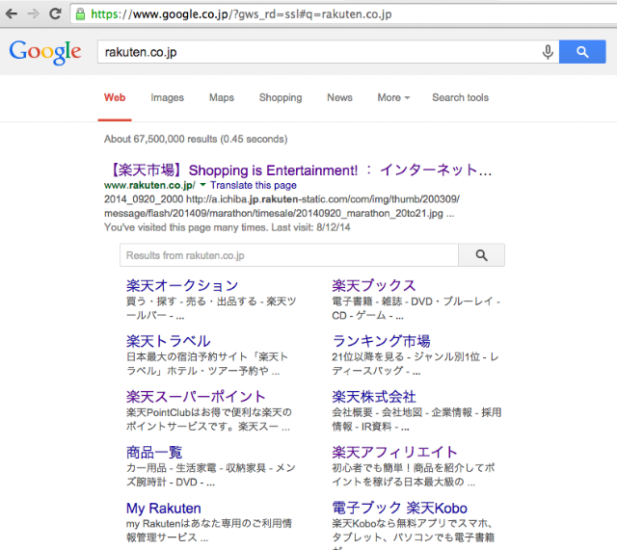Reload the page with refresh icon
617x550 pixels.
click(55, 13)
